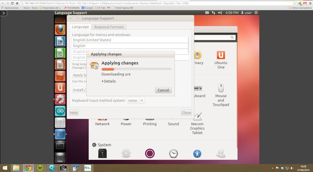Open the Windows Start button

point(5,168)
